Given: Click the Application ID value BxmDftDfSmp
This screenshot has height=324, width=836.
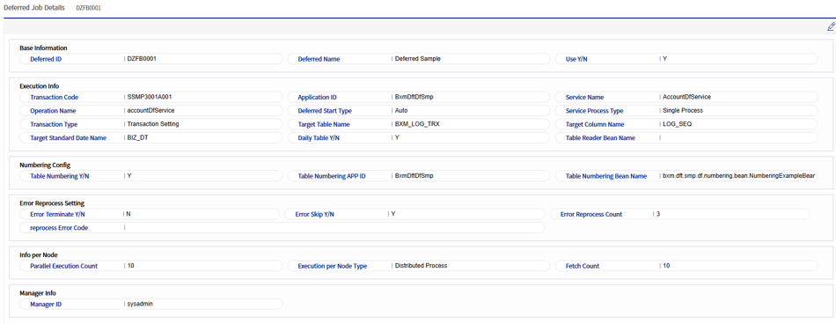Looking at the screenshot, I should coord(414,97).
